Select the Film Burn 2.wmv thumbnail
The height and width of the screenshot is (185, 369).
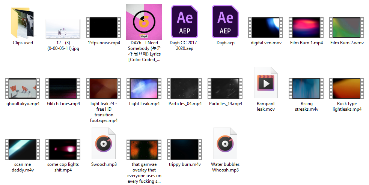346,27
